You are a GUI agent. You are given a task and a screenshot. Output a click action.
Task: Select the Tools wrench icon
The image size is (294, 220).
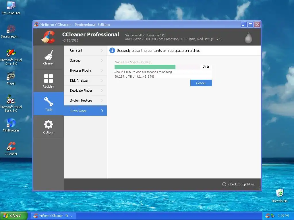[x=49, y=102]
